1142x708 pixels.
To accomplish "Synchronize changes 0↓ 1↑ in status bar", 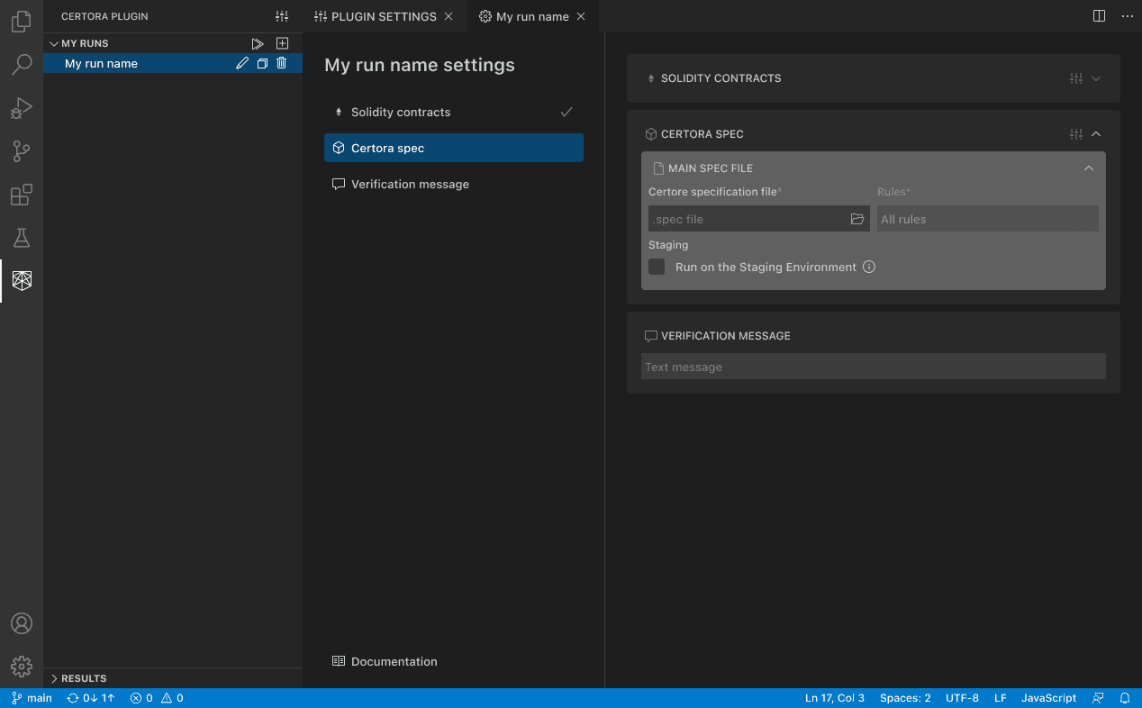I will pos(90,698).
